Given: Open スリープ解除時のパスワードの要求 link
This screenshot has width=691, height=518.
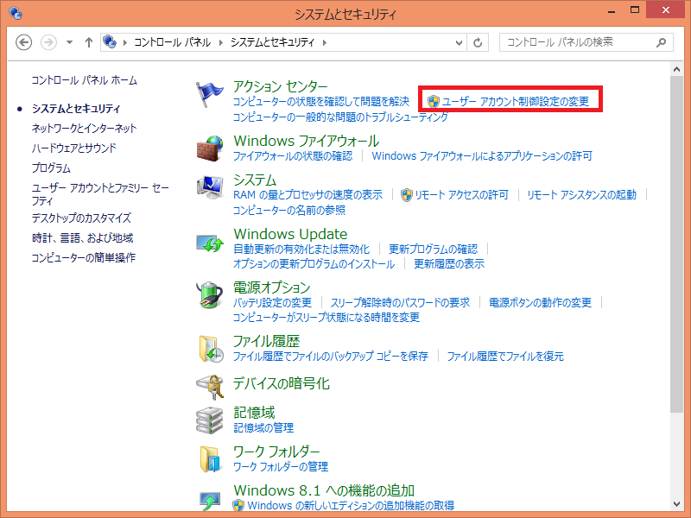Looking at the screenshot, I should pyautogui.click(x=400, y=303).
